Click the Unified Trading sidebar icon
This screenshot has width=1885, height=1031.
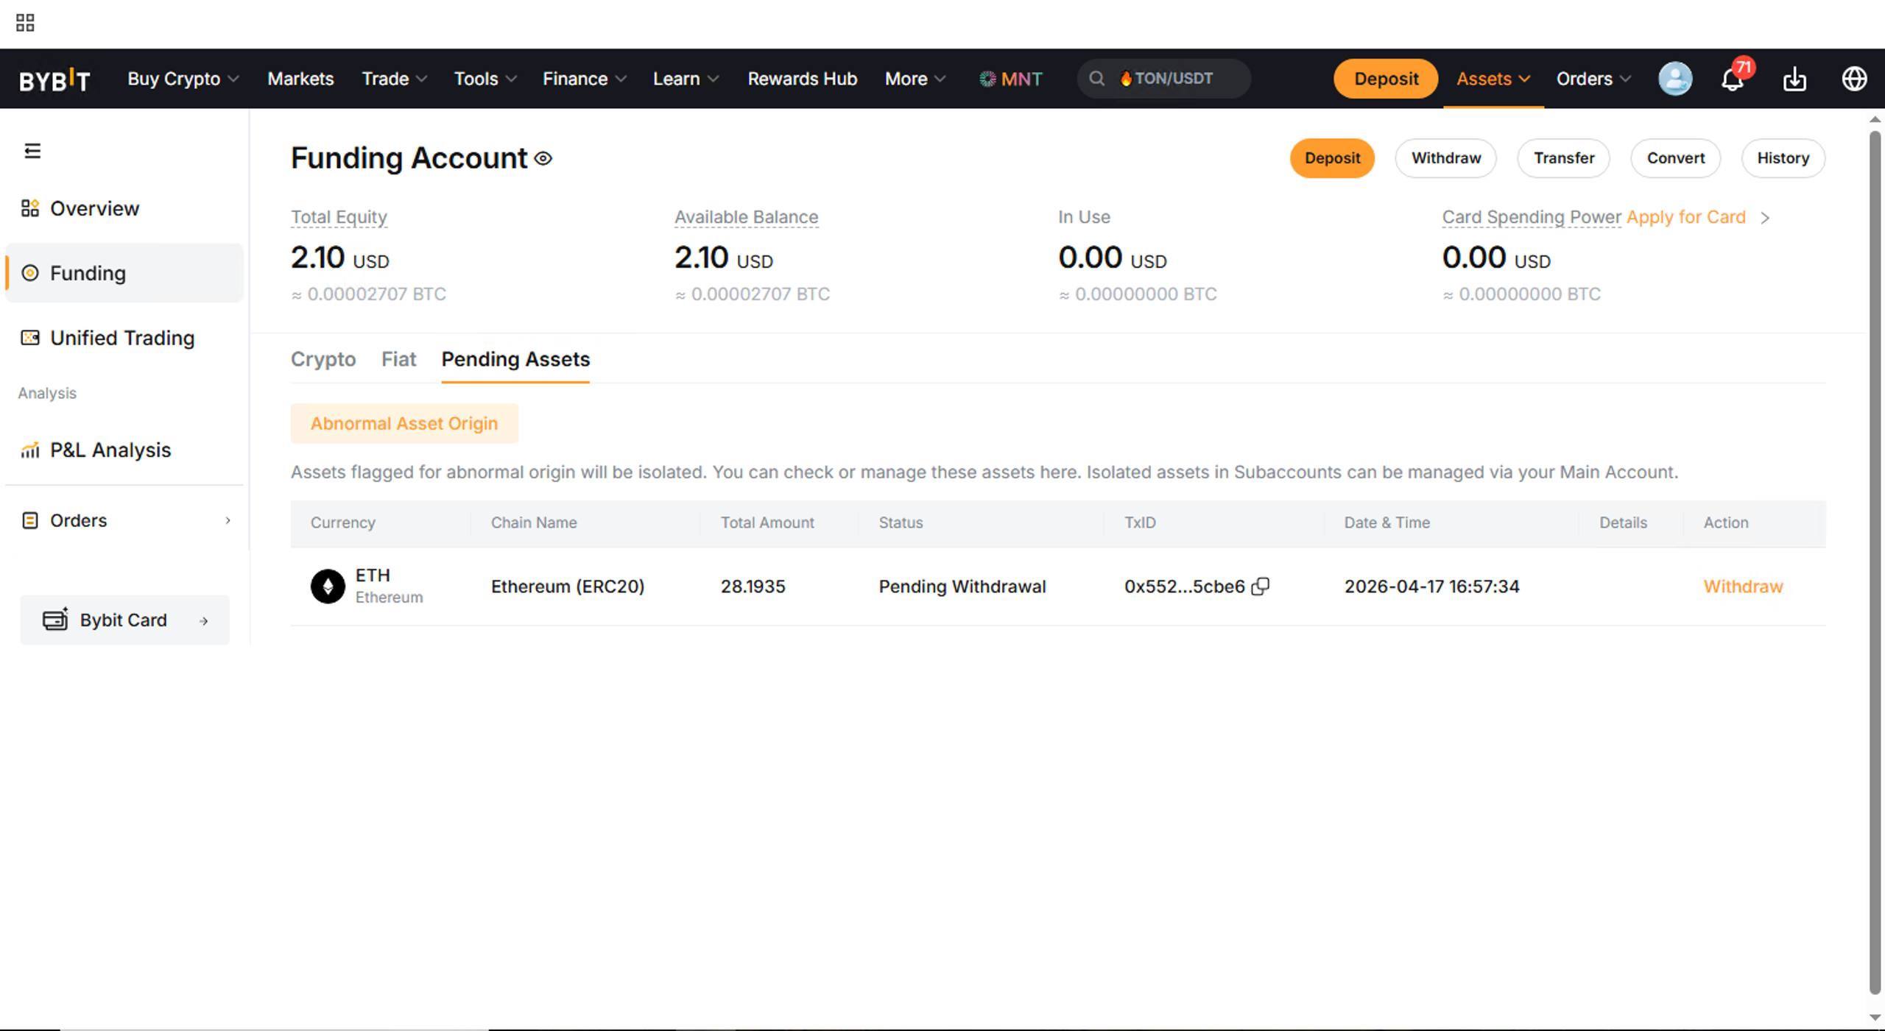30,338
